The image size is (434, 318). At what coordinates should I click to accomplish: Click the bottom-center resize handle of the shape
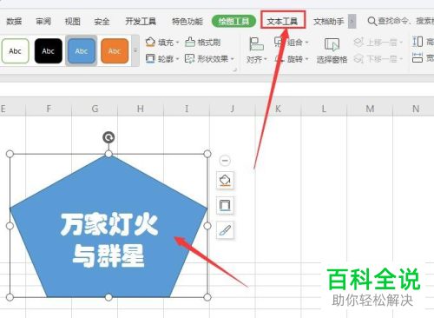coord(108,297)
